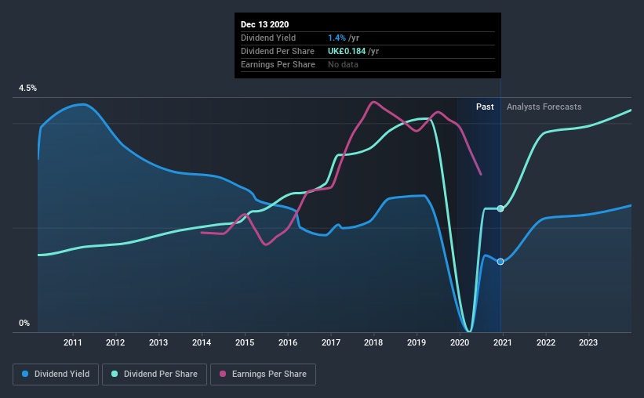Viewport: 644px width, 398px height.
Task: Click the 2016 x-axis label
Action: pyautogui.click(x=288, y=342)
